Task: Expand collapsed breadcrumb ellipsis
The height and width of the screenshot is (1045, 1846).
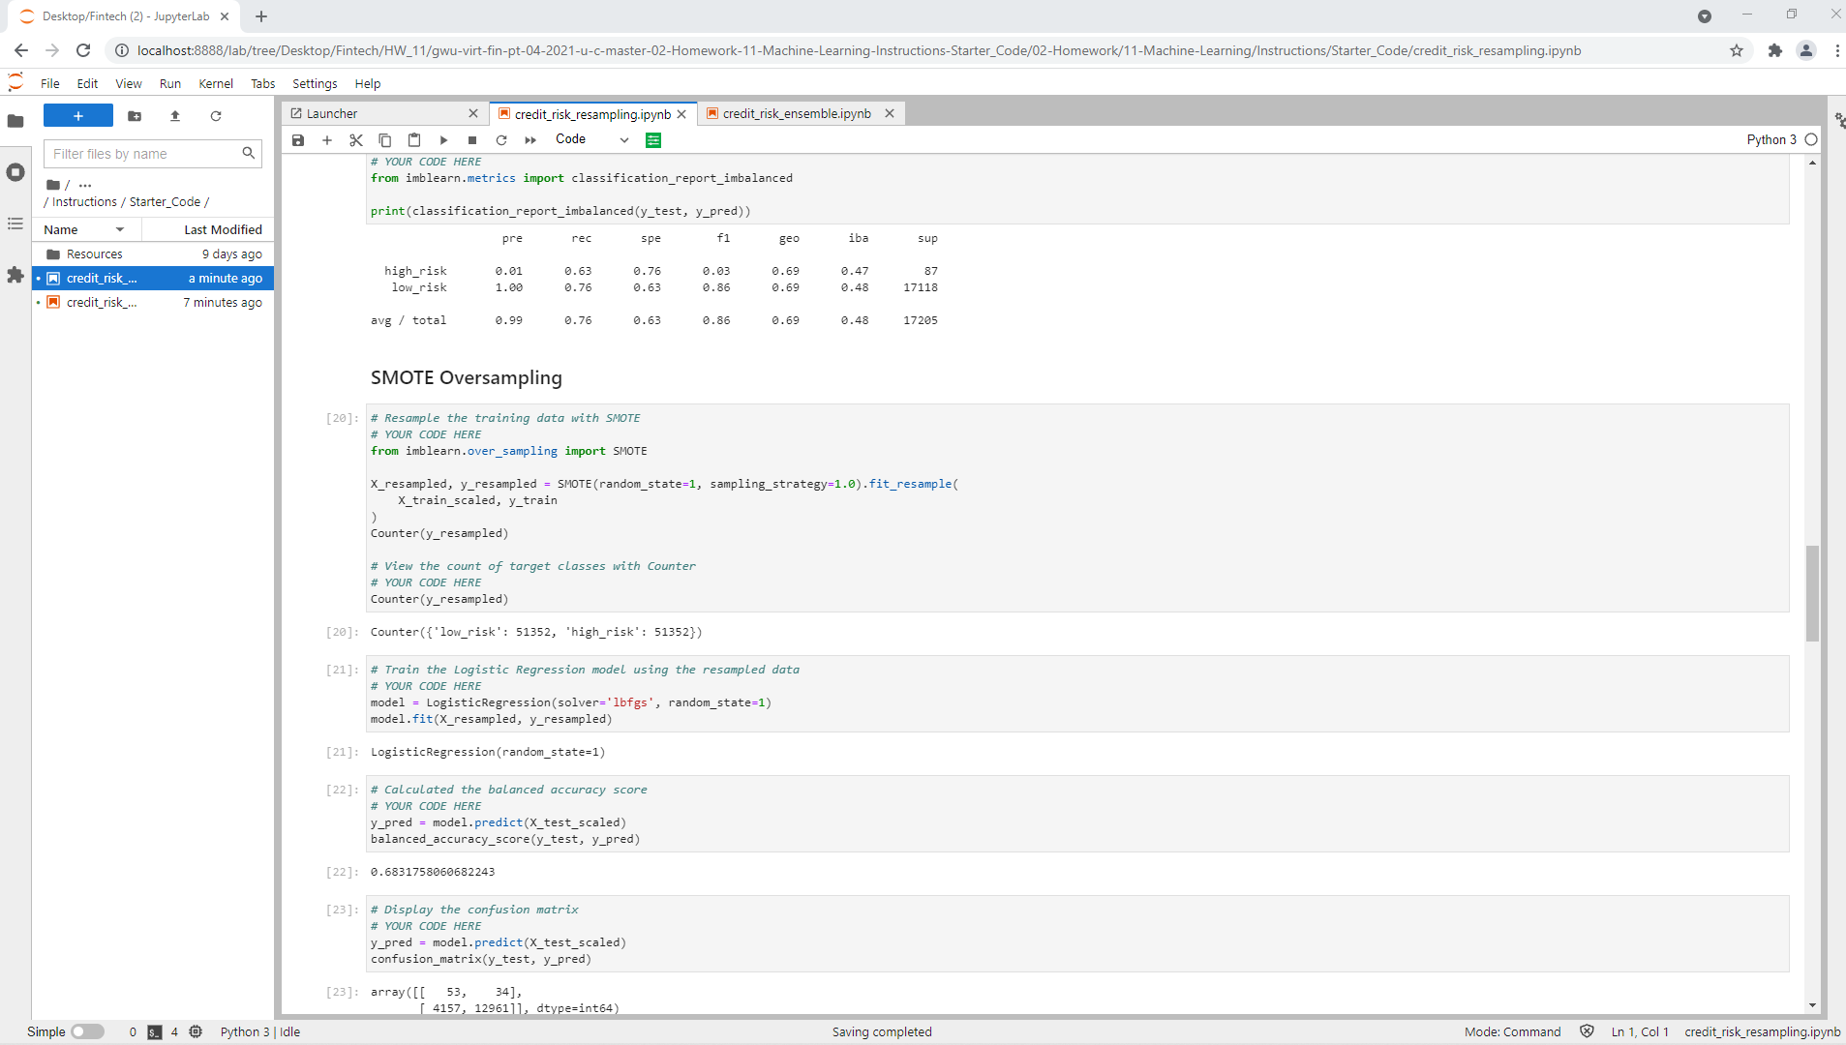Action: pyautogui.click(x=85, y=185)
